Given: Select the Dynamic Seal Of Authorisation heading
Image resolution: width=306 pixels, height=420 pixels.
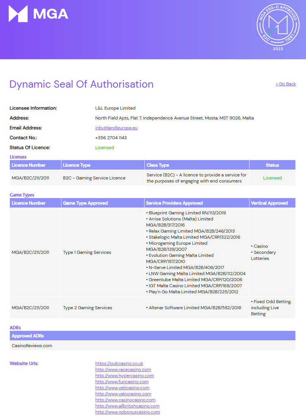Looking at the screenshot, I should [x=82, y=84].
